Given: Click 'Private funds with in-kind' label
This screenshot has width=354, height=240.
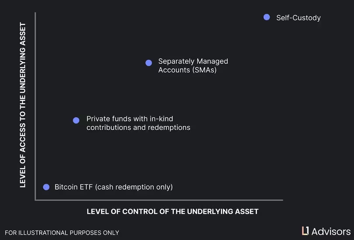Looking at the screenshot, I should [x=130, y=118].
